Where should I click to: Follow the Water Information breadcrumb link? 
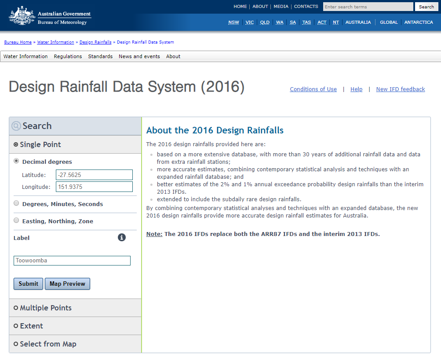point(55,42)
